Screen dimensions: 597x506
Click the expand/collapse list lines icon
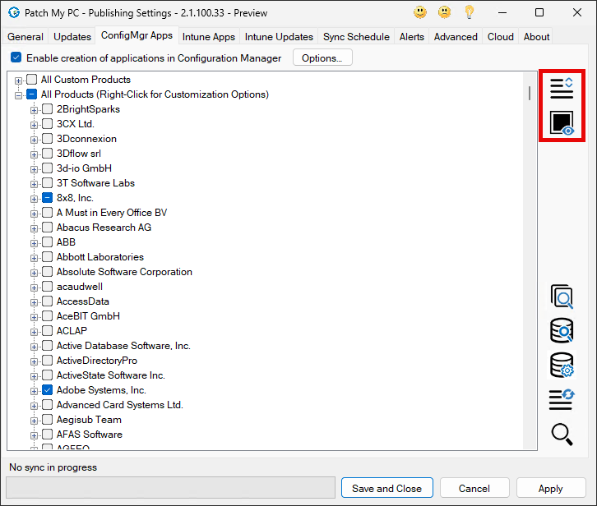(562, 88)
